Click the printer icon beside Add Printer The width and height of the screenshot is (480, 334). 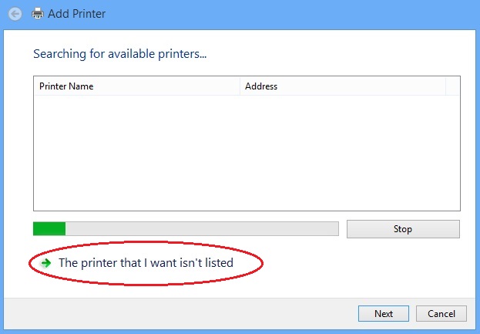(x=38, y=14)
